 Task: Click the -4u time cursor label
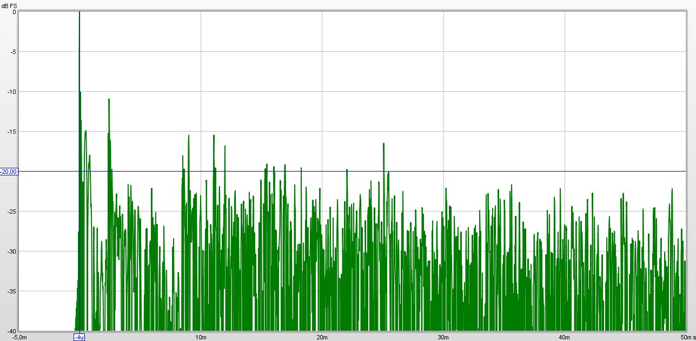click(x=79, y=337)
